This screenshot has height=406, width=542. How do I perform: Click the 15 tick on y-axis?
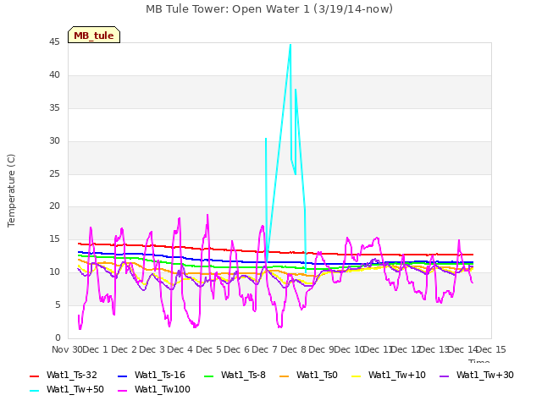54,239
